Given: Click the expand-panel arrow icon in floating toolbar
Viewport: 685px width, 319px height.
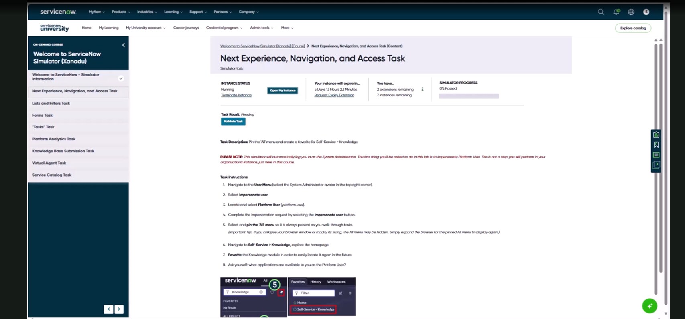Looking at the screenshot, I should (656, 164).
